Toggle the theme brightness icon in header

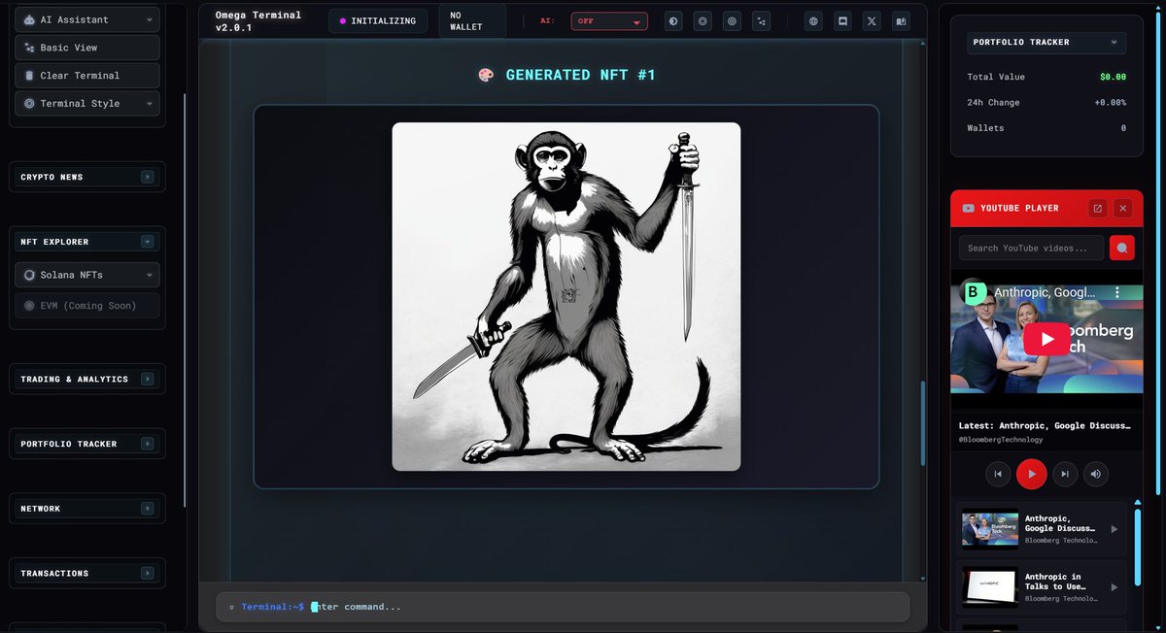pos(673,20)
